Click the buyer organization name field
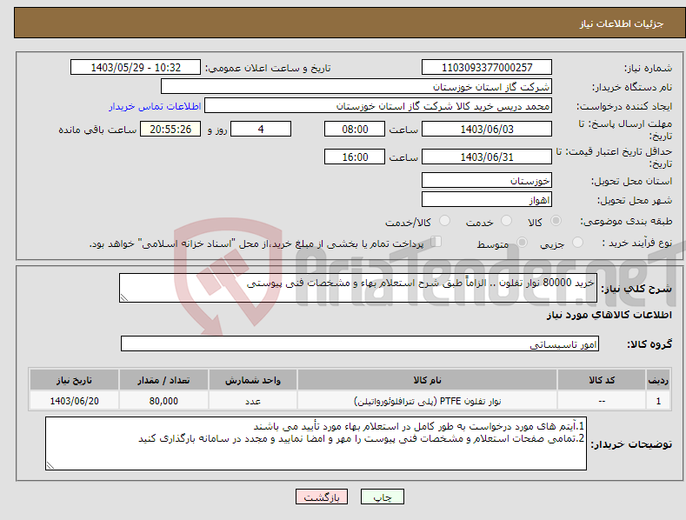686x520 pixels. point(356,87)
